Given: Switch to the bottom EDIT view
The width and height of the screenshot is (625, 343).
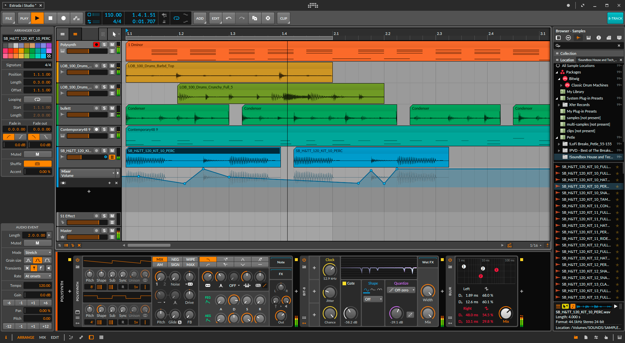Looking at the screenshot, I should [x=55, y=337].
